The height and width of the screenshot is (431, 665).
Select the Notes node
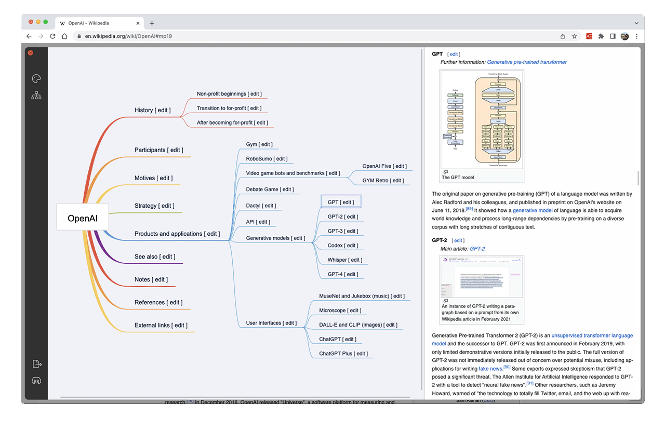coord(152,279)
